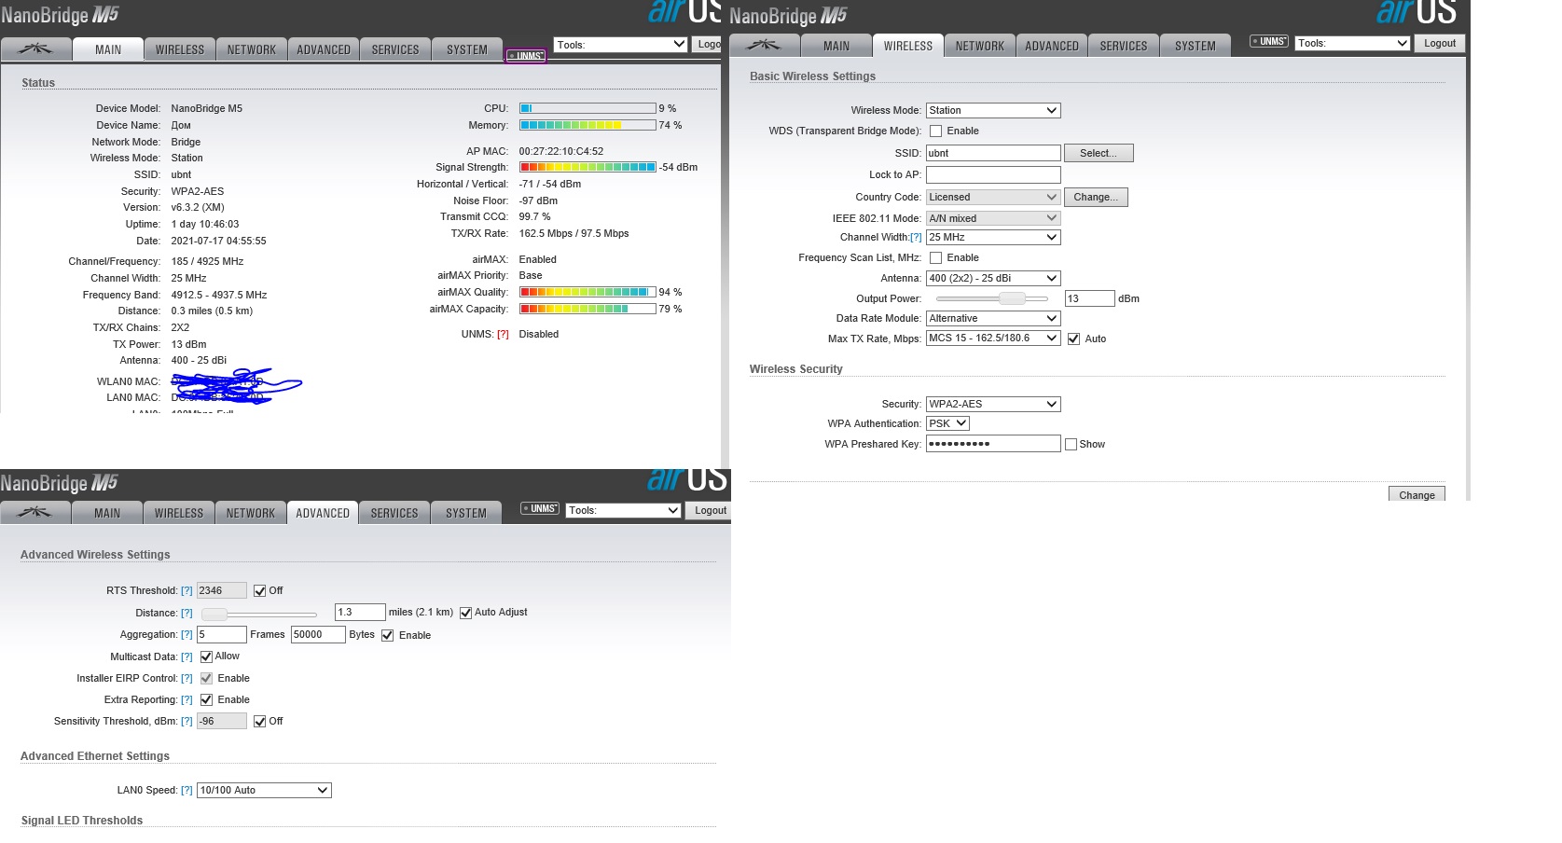
Task: Enable WDS Transparent Bridge Mode
Action: (x=935, y=131)
